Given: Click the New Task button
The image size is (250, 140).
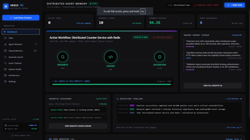Looking at the screenshot, I should tap(234, 5).
